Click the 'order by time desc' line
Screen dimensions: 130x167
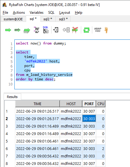(x=35, y=79)
